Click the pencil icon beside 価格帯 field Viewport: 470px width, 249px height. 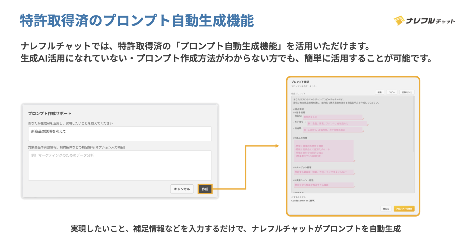pyautogui.click(x=363, y=131)
